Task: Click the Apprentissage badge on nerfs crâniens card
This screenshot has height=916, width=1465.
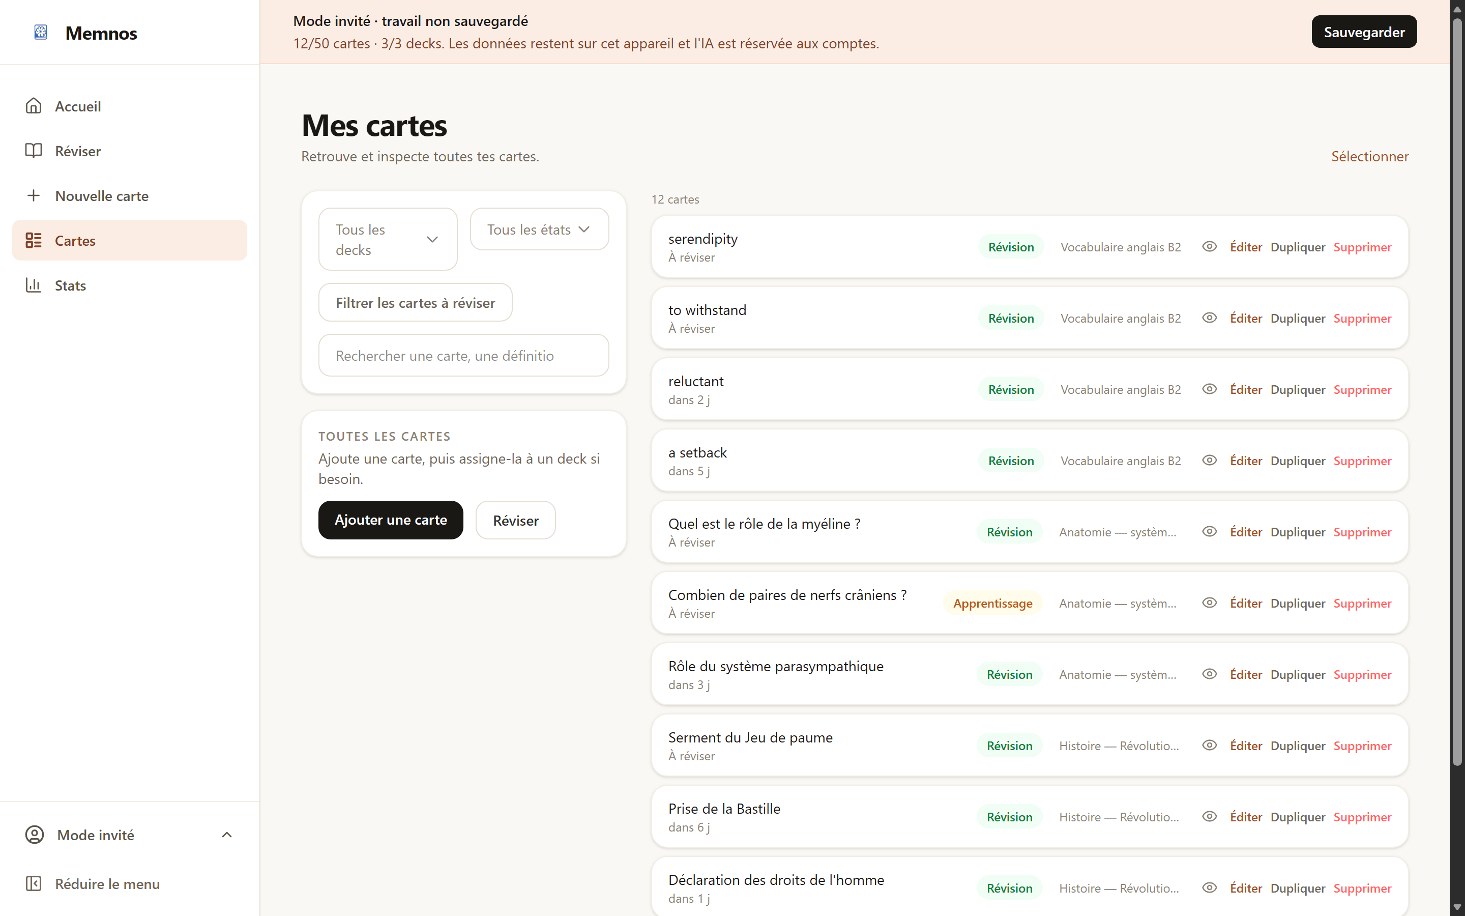Action: (993, 604)
